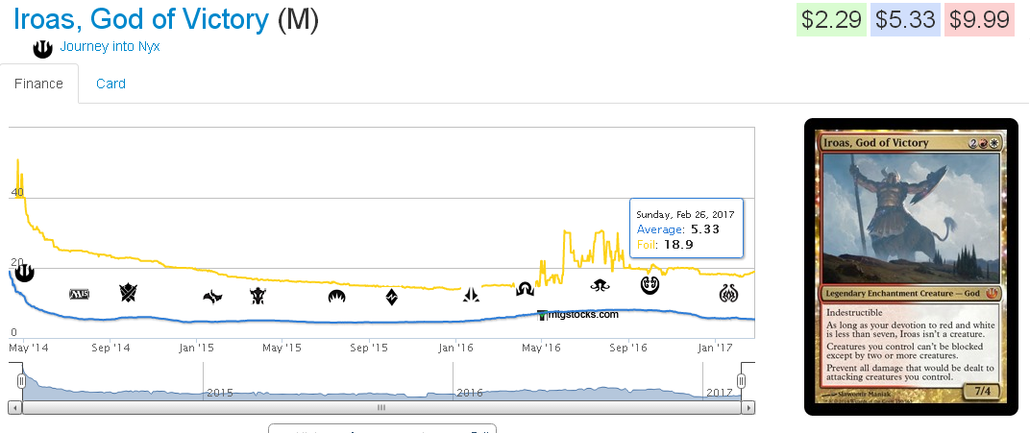Click the blue $5.33 average price badge
Image resolution: width=1030 pixels, height=433 pixels.
coord(905,19)
